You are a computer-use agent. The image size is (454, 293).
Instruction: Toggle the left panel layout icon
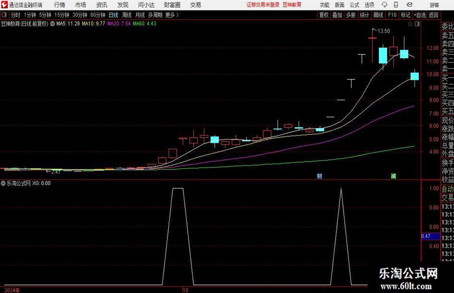(4, 15)
